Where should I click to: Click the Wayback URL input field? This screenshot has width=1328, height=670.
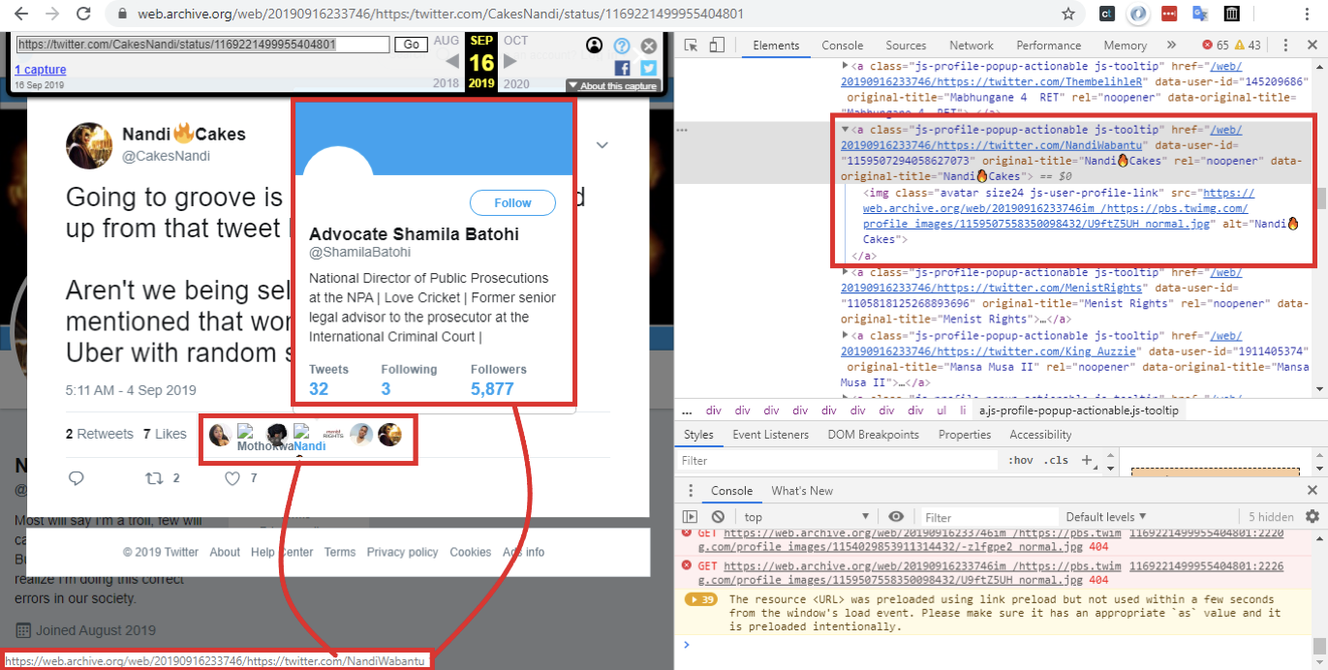click(202, 45)
